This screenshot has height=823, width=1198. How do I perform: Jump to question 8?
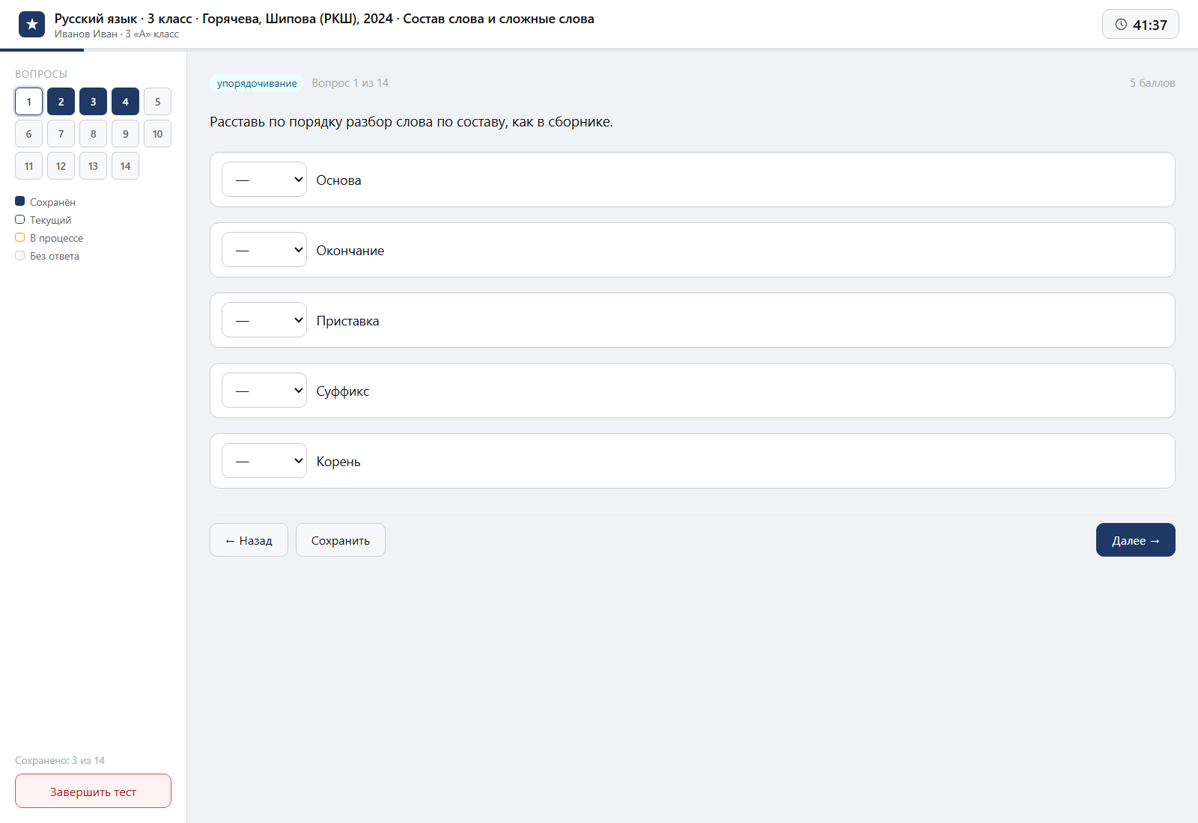pos(93,134)
